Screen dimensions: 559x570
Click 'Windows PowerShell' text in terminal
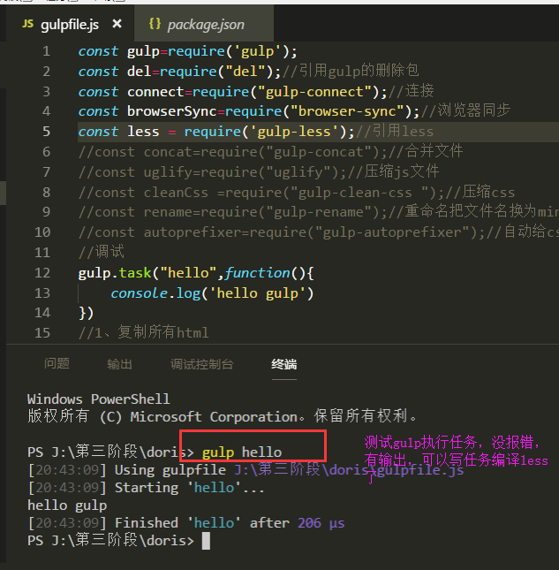98,399
